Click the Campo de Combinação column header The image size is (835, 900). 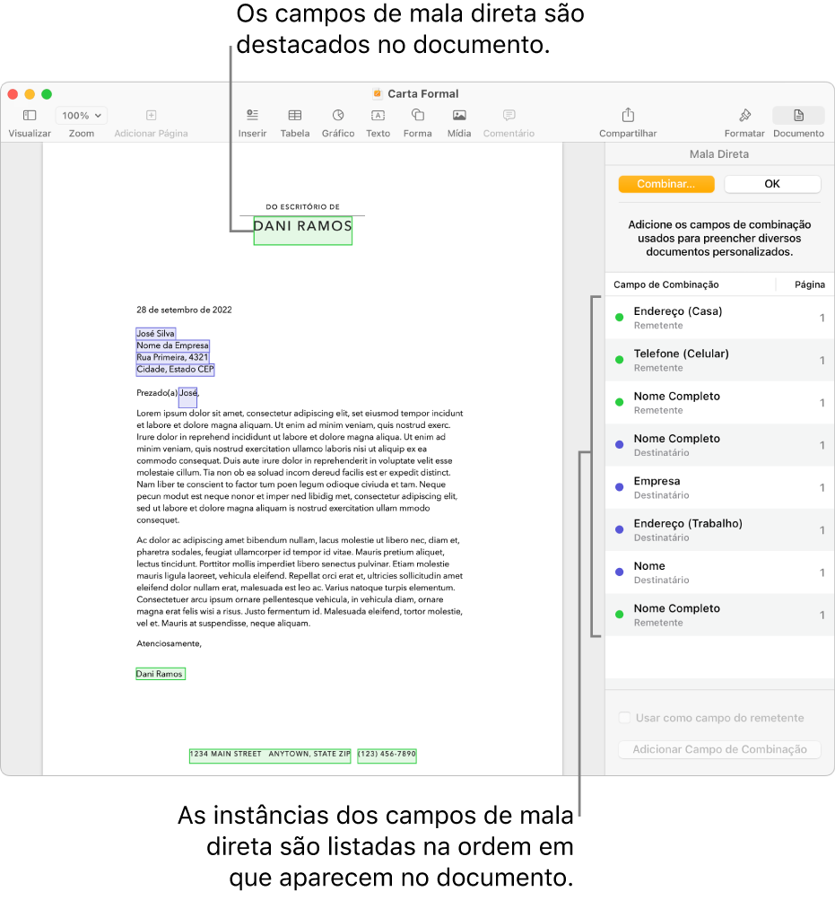point(665,284)
